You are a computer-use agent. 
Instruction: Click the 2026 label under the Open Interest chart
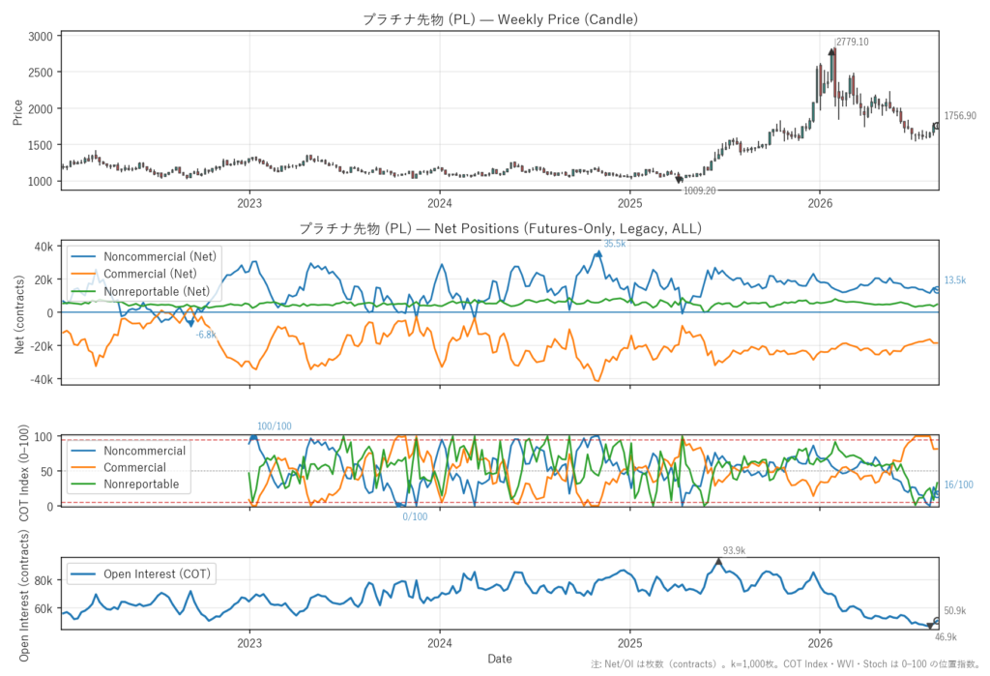(x=820, y=643)
